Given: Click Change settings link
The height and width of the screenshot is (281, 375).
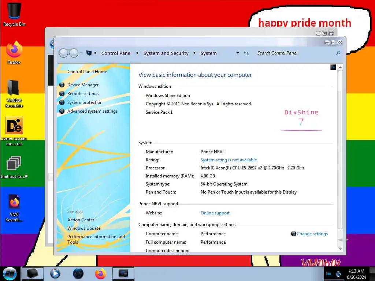Looking at the screenshot, I should point(312,234).
